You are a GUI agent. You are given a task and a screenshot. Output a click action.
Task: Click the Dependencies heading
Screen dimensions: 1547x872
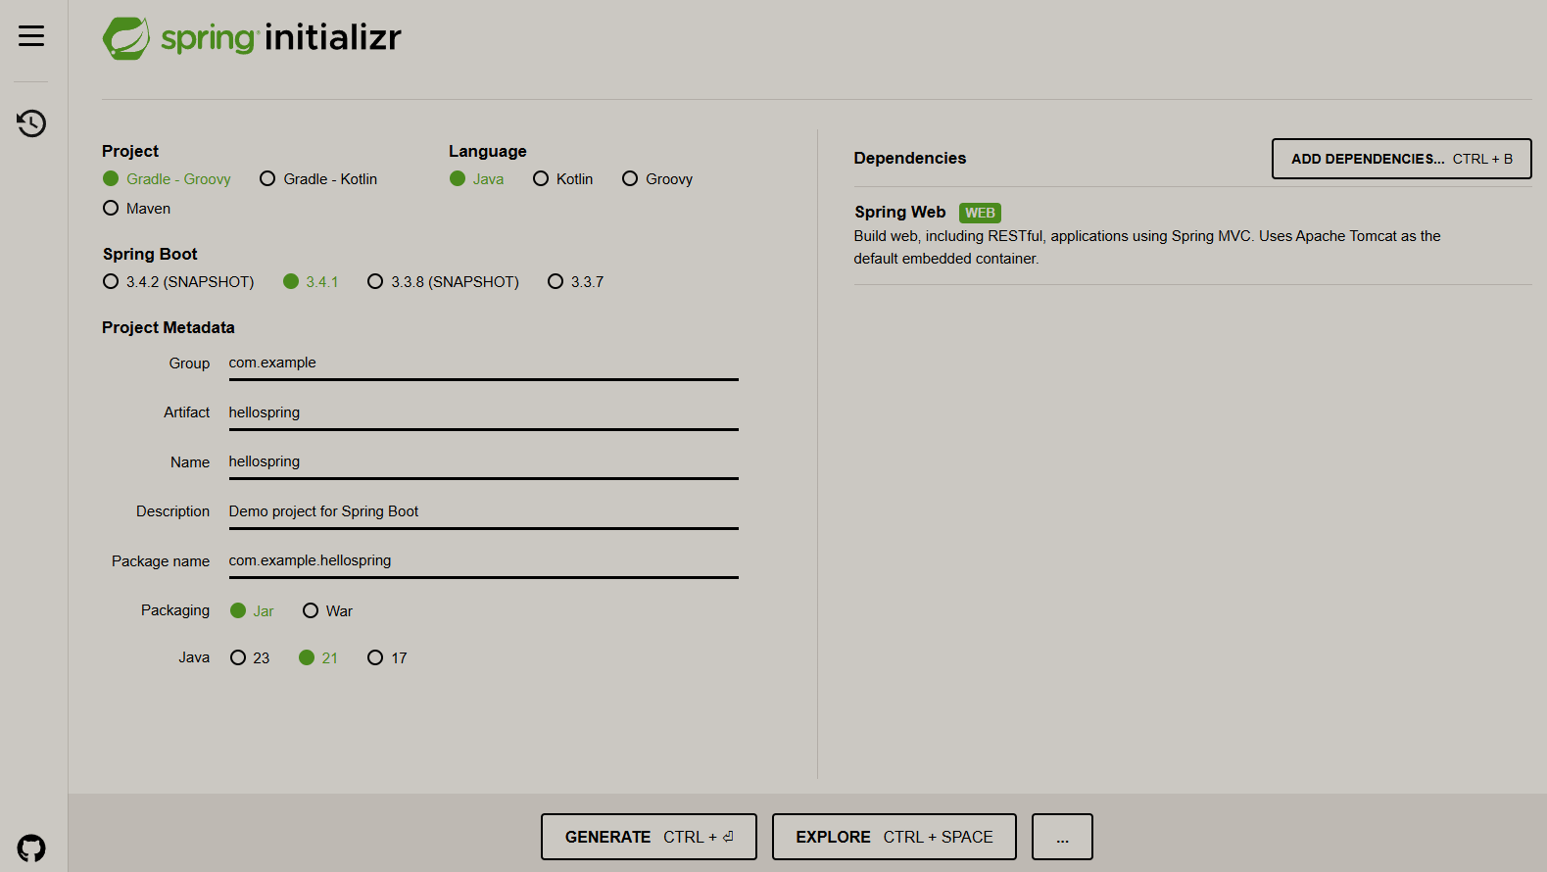pyautogui.click(x=910, y=159)
